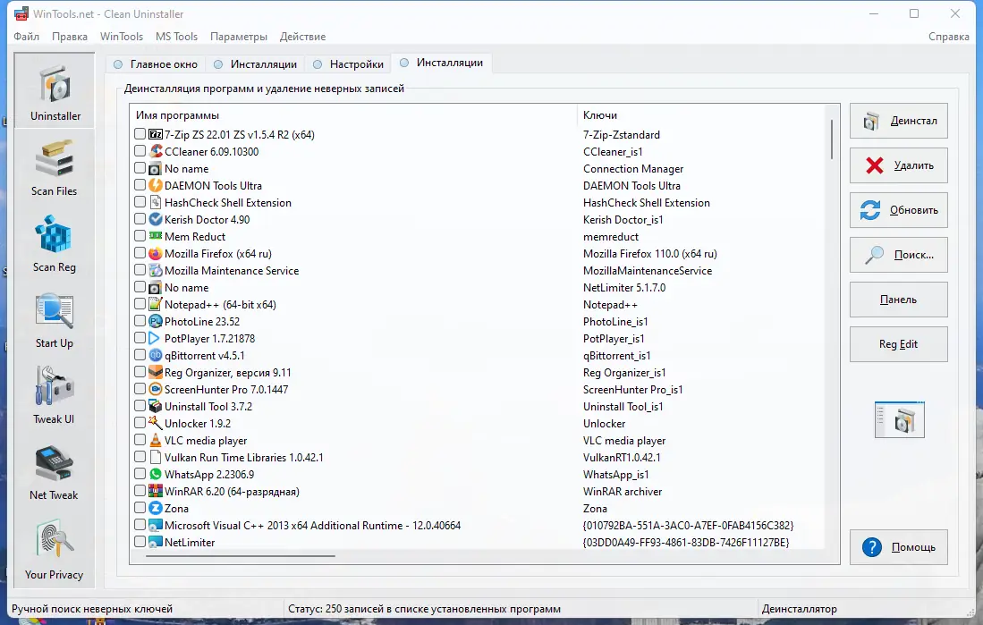Image resolution: width=983 pixels, height=625 pixels.
Task: Click the status text about 250 записей
Action: click(x=425, y=609)
